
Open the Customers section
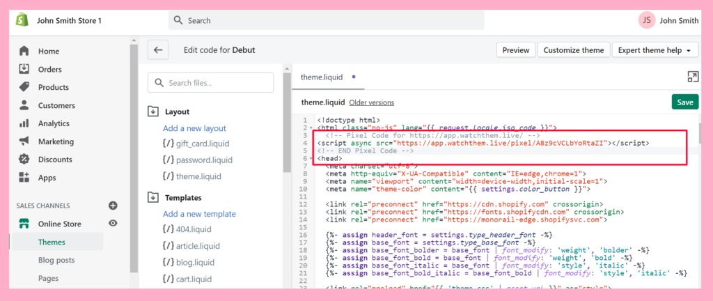point(56,105)
